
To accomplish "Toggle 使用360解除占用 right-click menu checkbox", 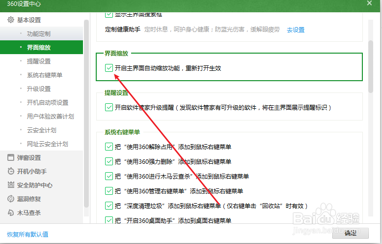I will 109,147.
